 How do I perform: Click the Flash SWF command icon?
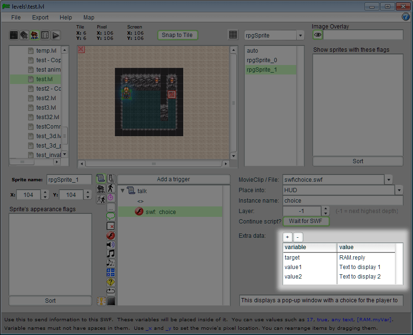pyautogui.click(x=111, y=235)
